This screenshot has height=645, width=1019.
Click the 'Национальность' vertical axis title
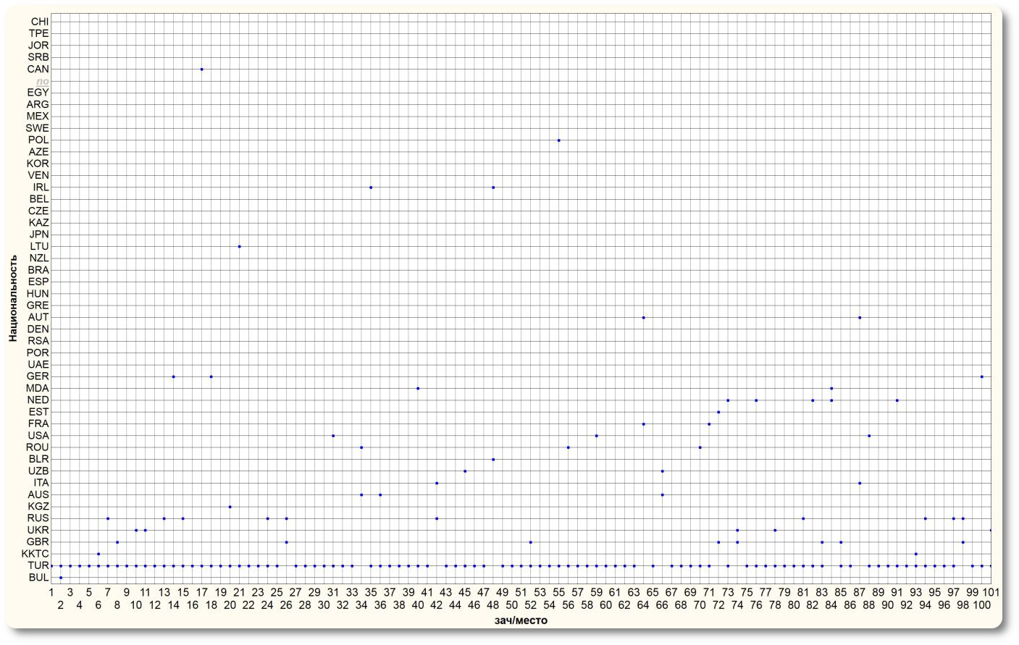[12, 298]
